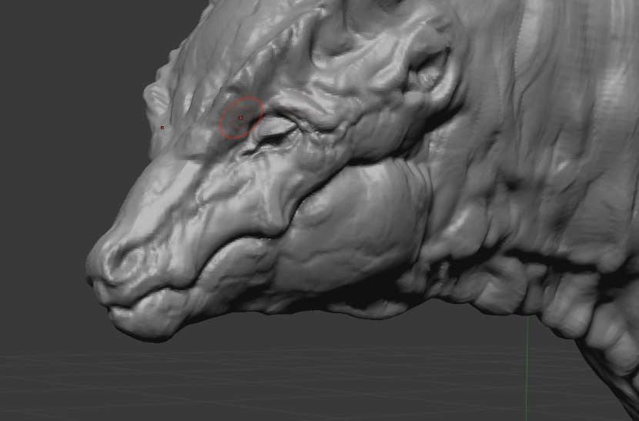Screen dimensions: 639x421
Task: Click the red center dot of the brush cursor
Action: pyautogui.click(x=240, y=118)
